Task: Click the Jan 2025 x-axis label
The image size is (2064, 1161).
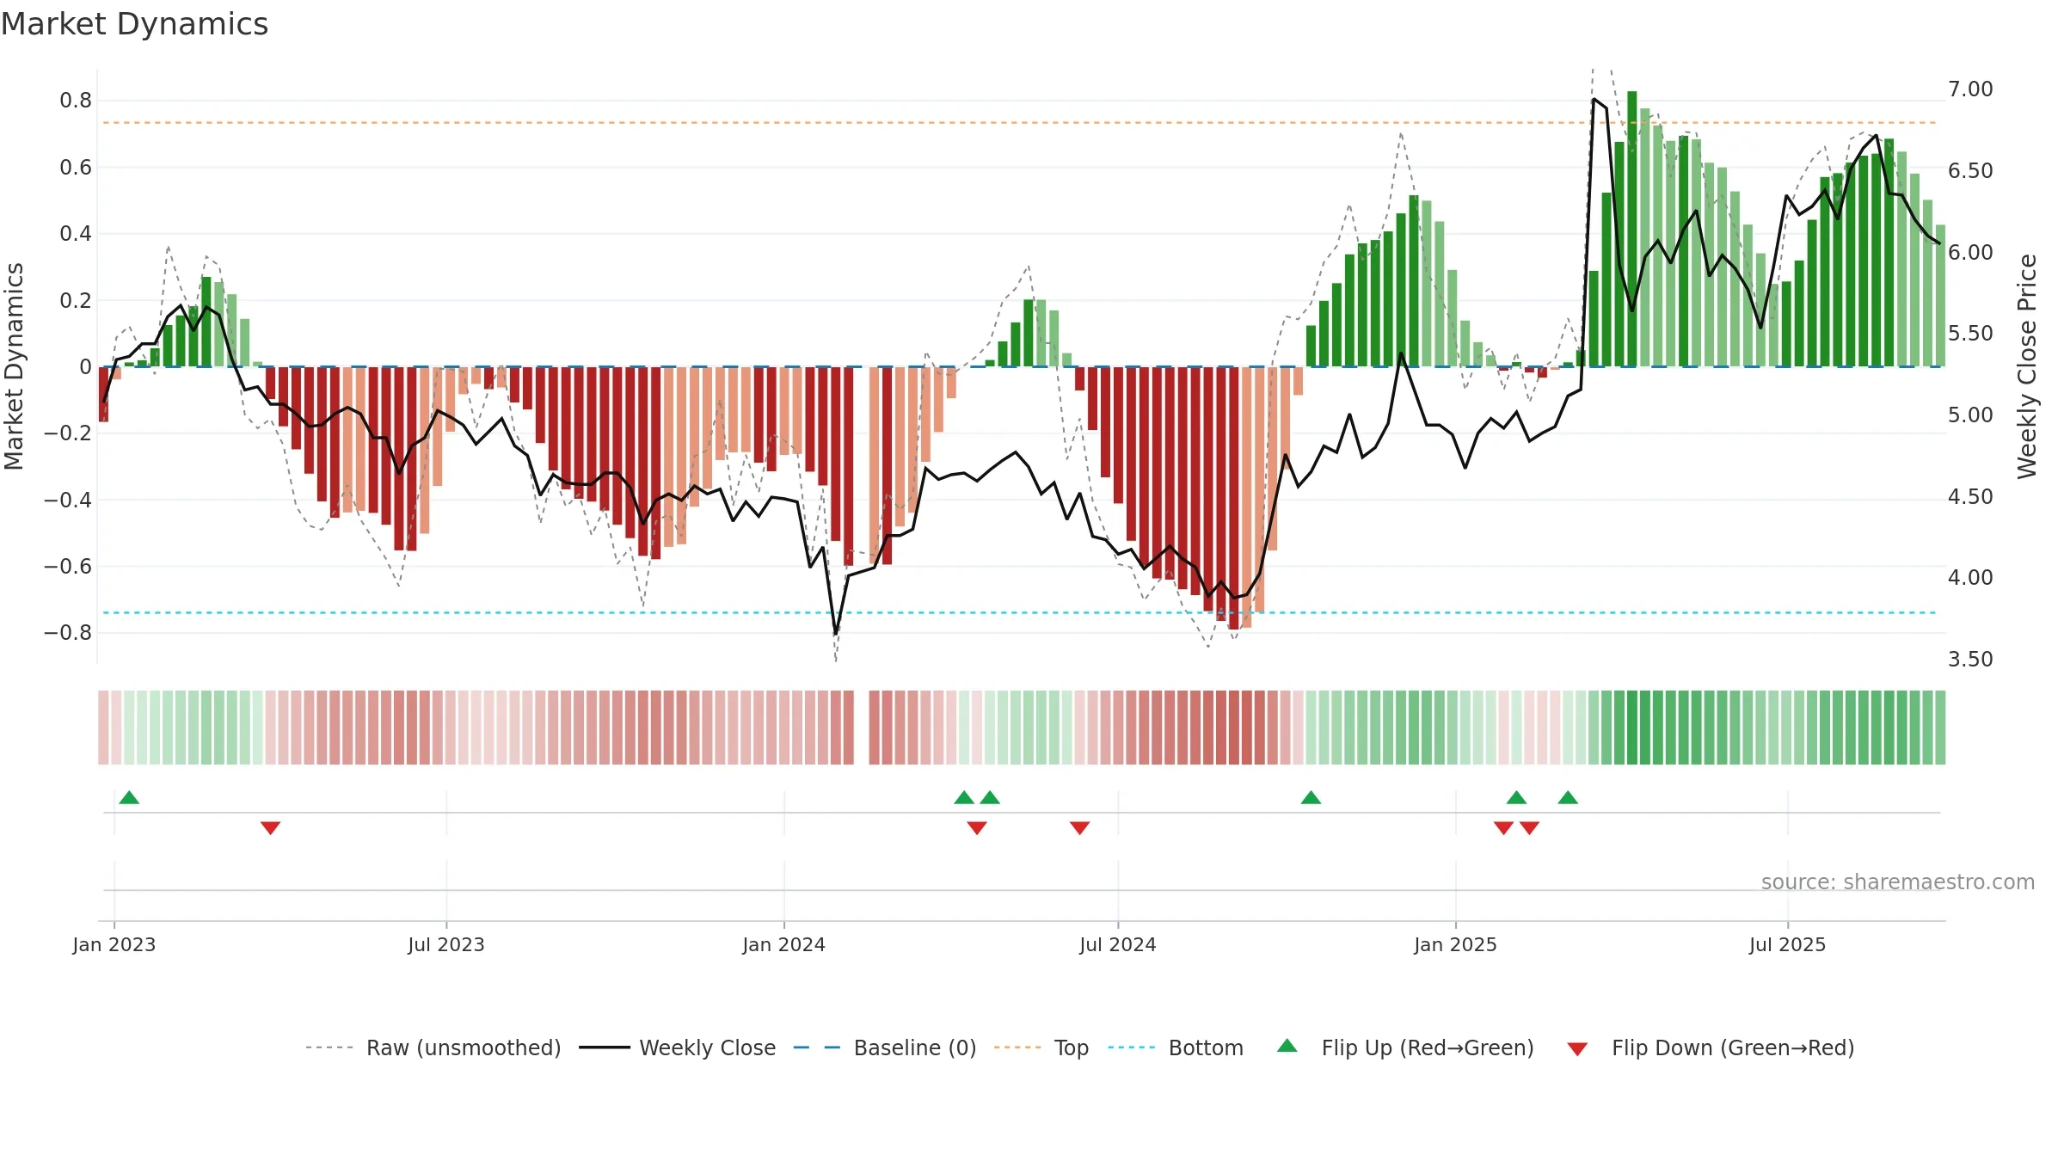Action: [1456, 945]
